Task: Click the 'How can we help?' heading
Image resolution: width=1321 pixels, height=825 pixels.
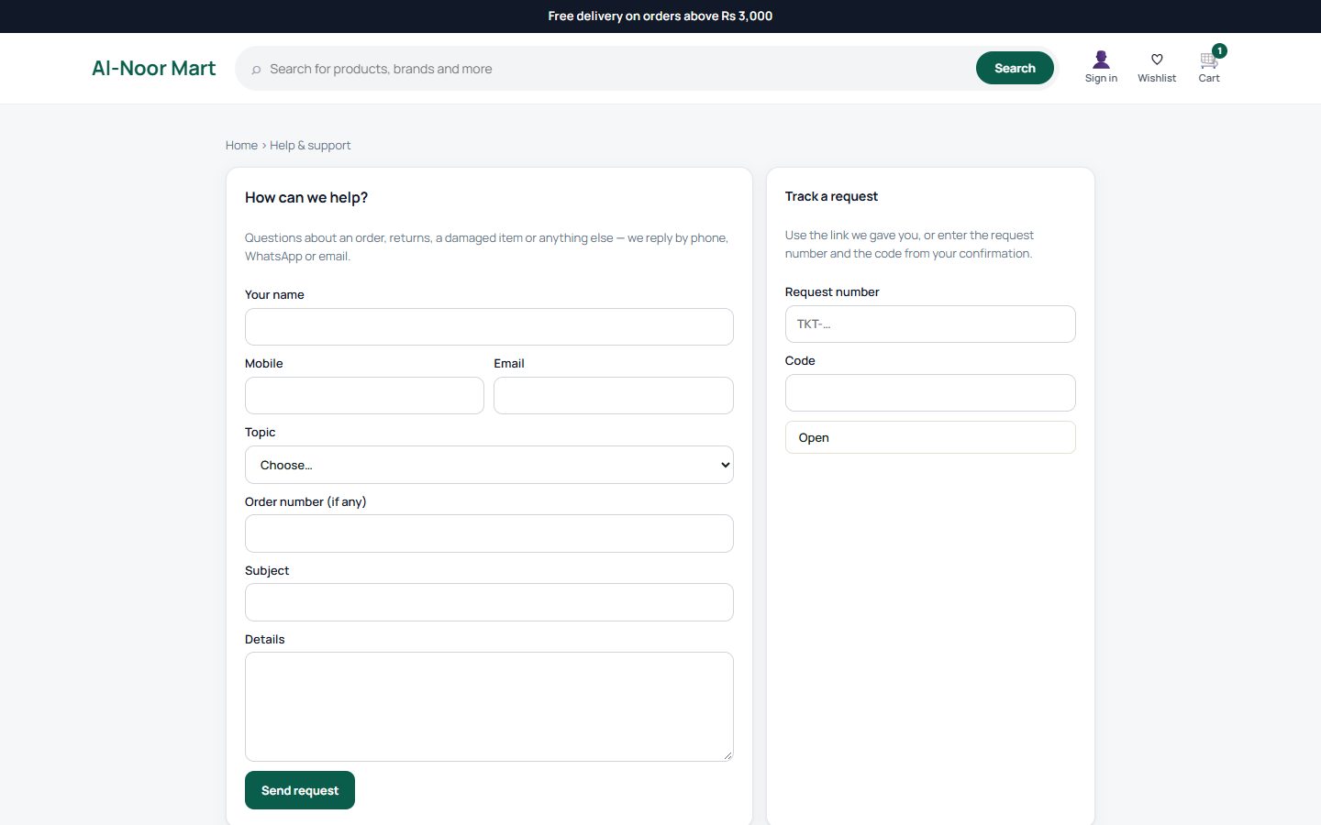Action: pos(306,197)
